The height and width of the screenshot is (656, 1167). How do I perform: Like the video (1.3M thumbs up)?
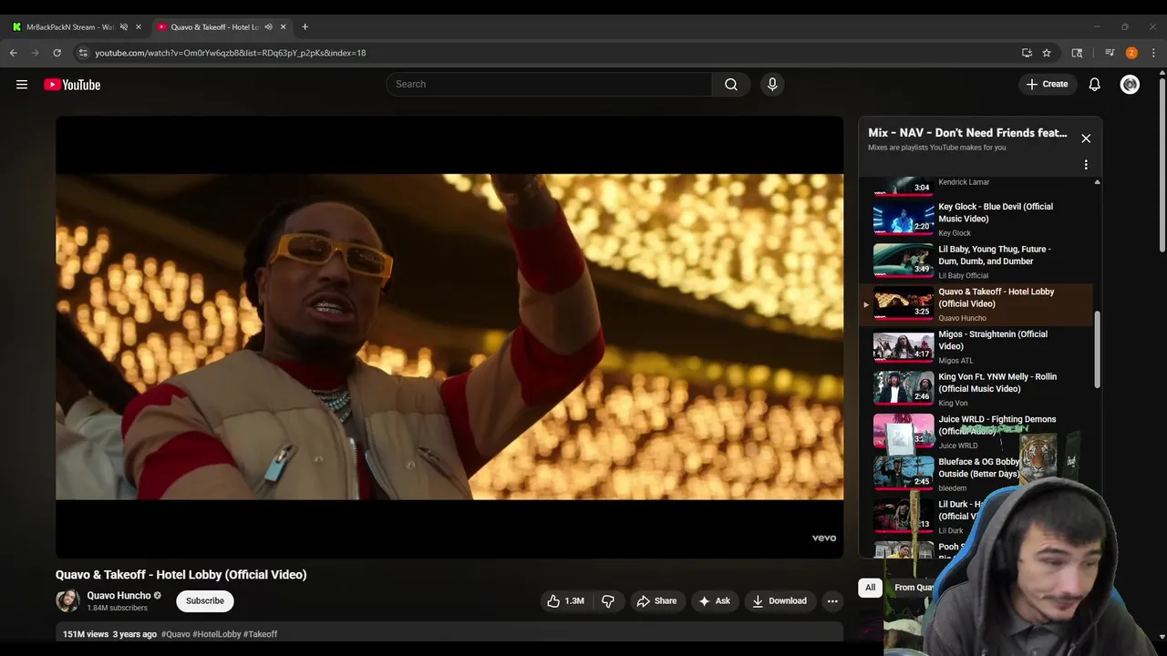565,600
